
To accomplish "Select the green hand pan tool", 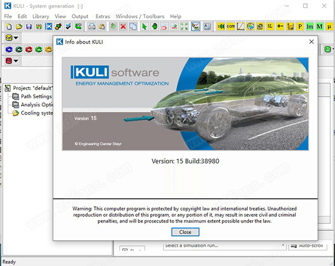I will coord(155,26).
